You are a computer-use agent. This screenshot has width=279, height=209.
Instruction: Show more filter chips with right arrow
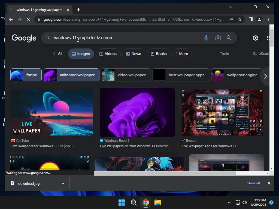point(265,76)
